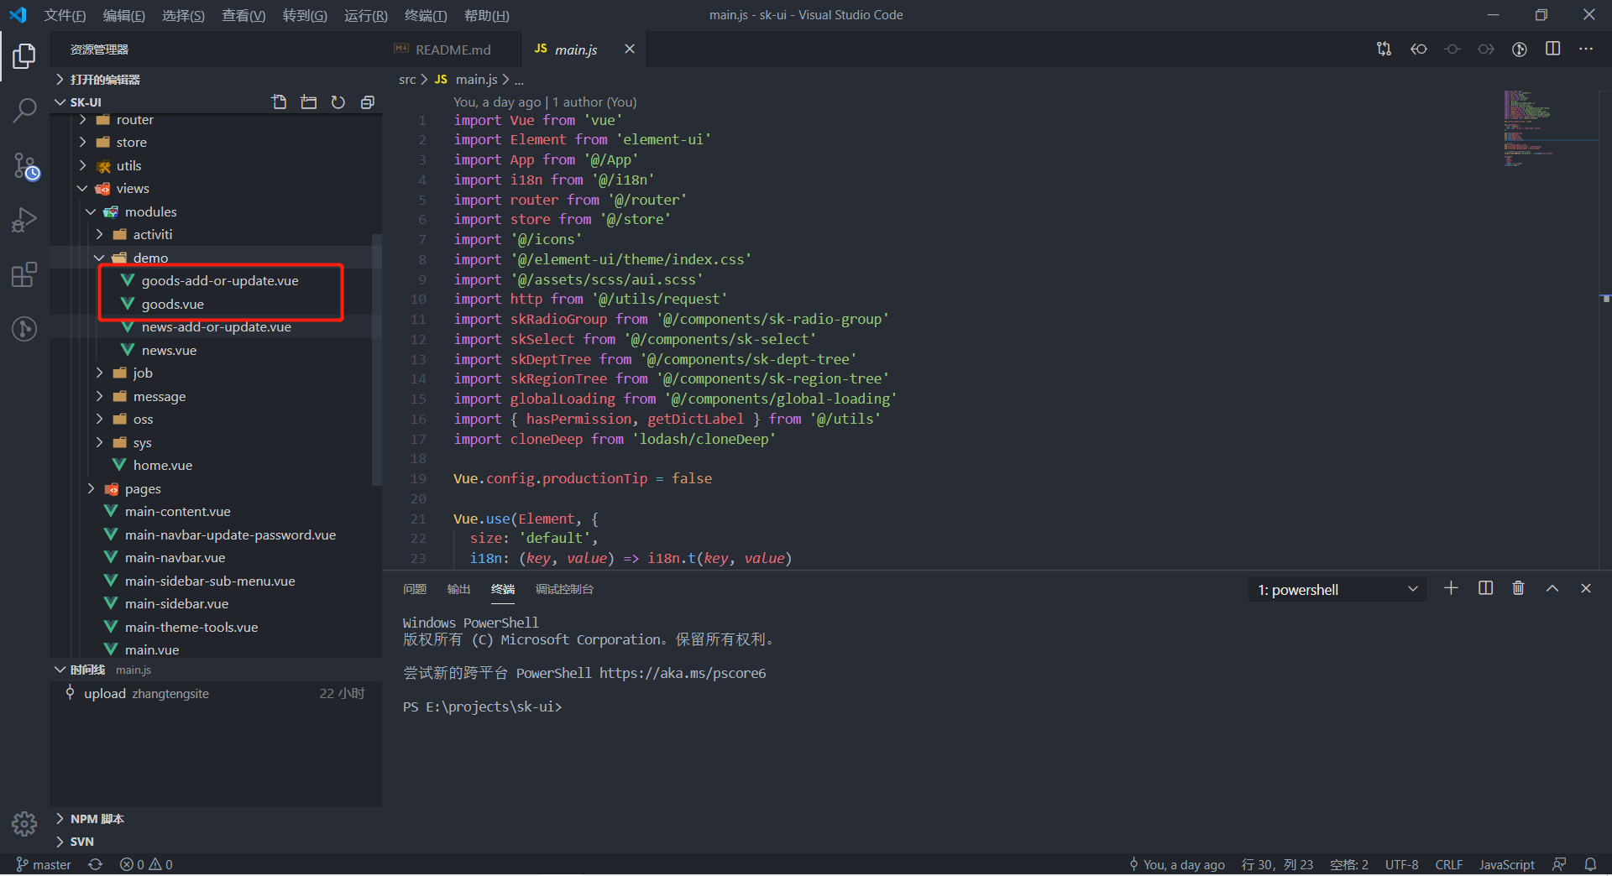
Task: Open the Extensions view
Action: coord(24,274)
